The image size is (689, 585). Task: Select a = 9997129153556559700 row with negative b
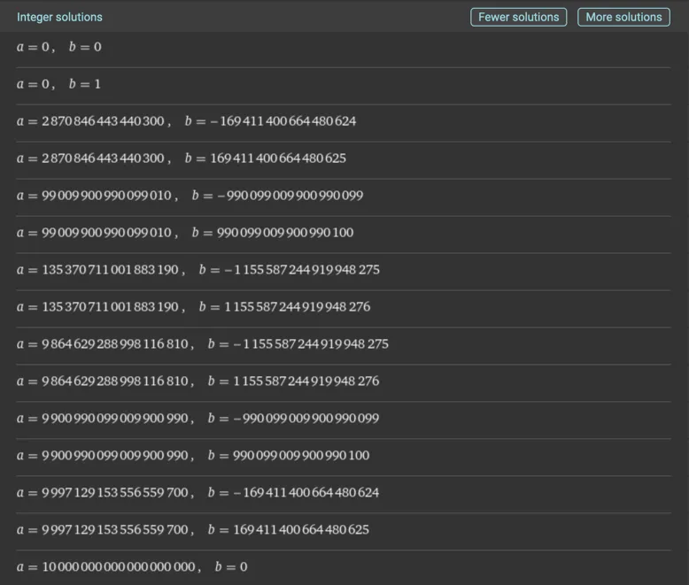pos(197,493)
